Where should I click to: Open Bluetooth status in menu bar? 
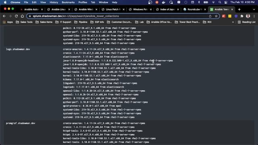199,2
